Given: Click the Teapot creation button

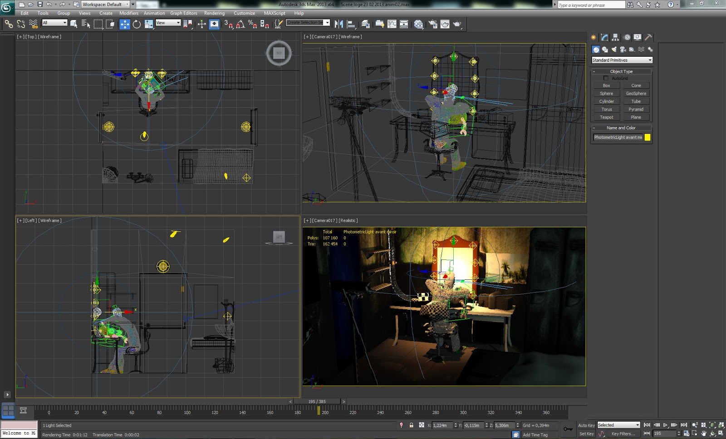Looking at the screenshot, I should [x=607, y=117].
